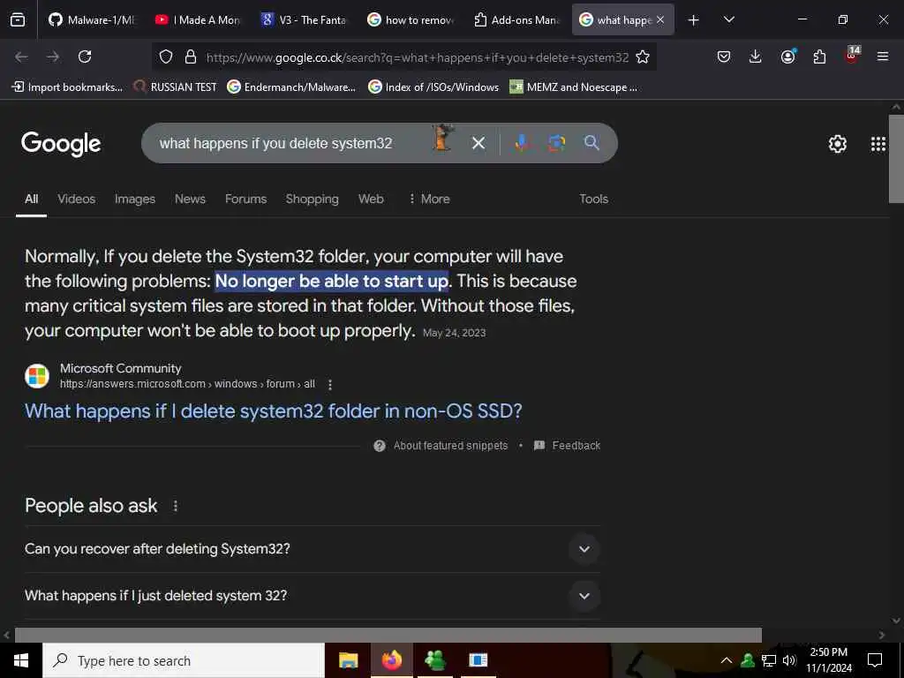Select the Web search filter
The width and height of the screenshot is (904, 678).
pyautogui.click(x=371, y=199)
